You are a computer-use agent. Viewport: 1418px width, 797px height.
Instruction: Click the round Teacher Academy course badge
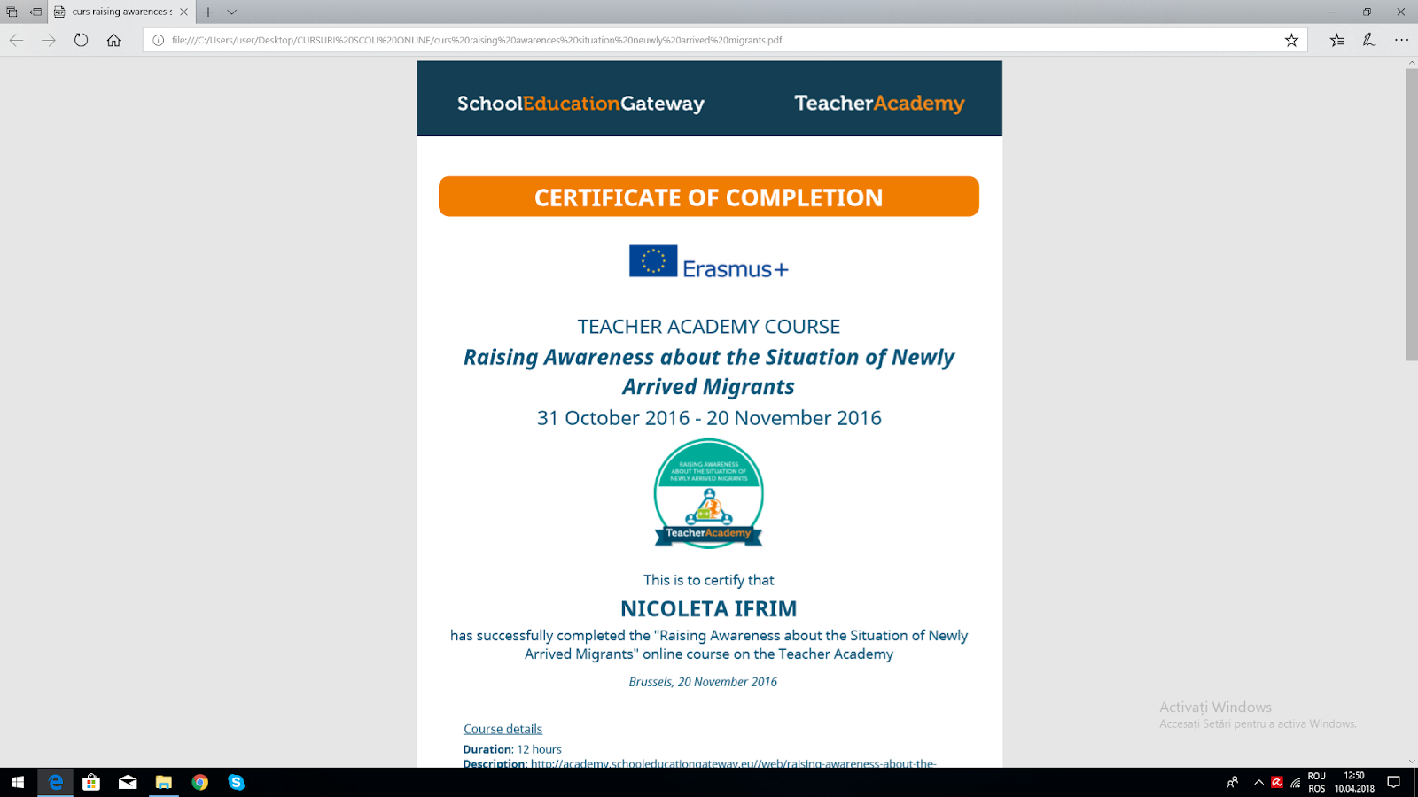[709, 493]
